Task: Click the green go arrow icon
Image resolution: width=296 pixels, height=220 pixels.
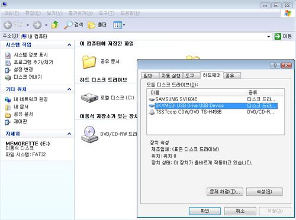Action: 278,37
